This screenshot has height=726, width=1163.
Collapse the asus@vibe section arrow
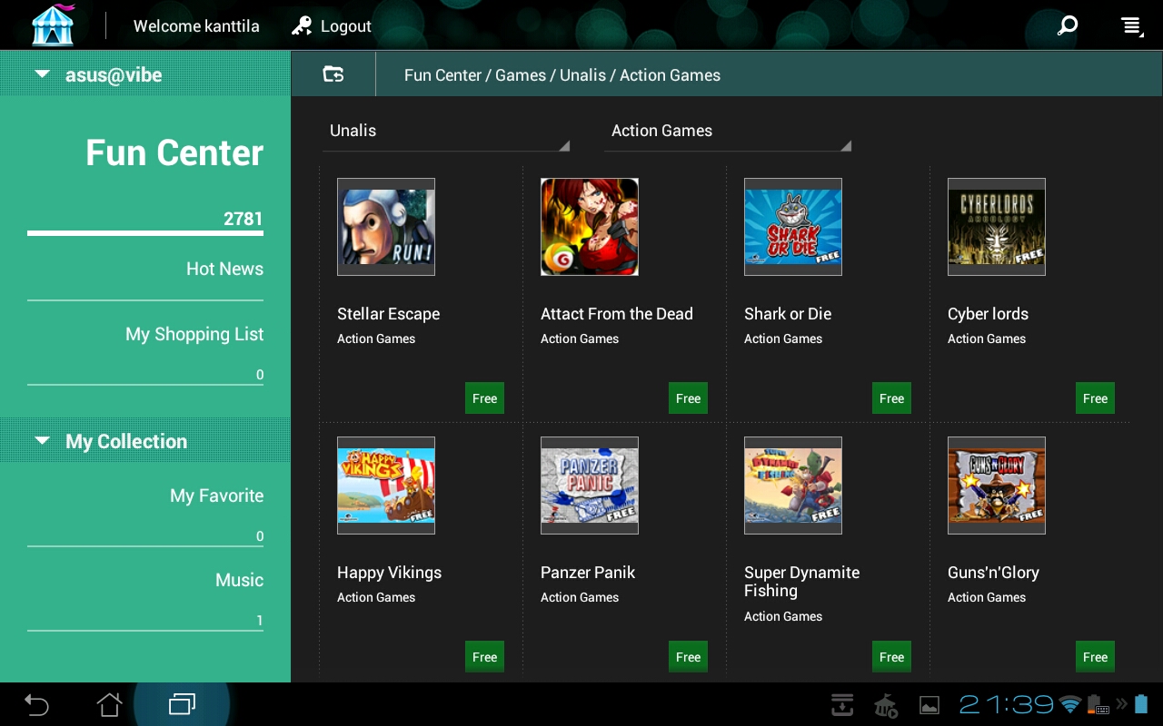42,74
